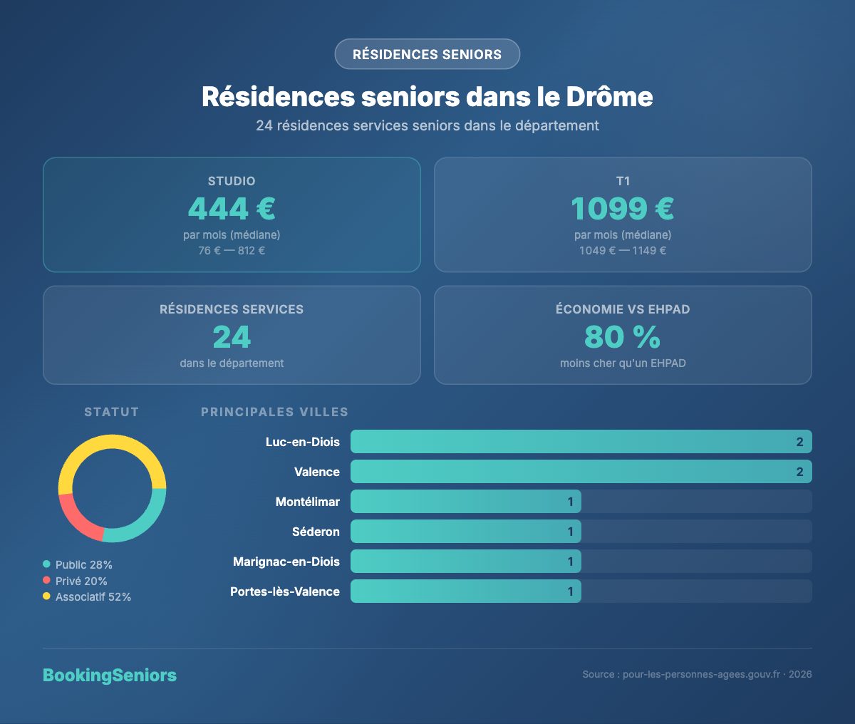Toggle the Luc-en-Diois bar visibility
The height and width of the screenshot is (724, 855).
(581, 441)
